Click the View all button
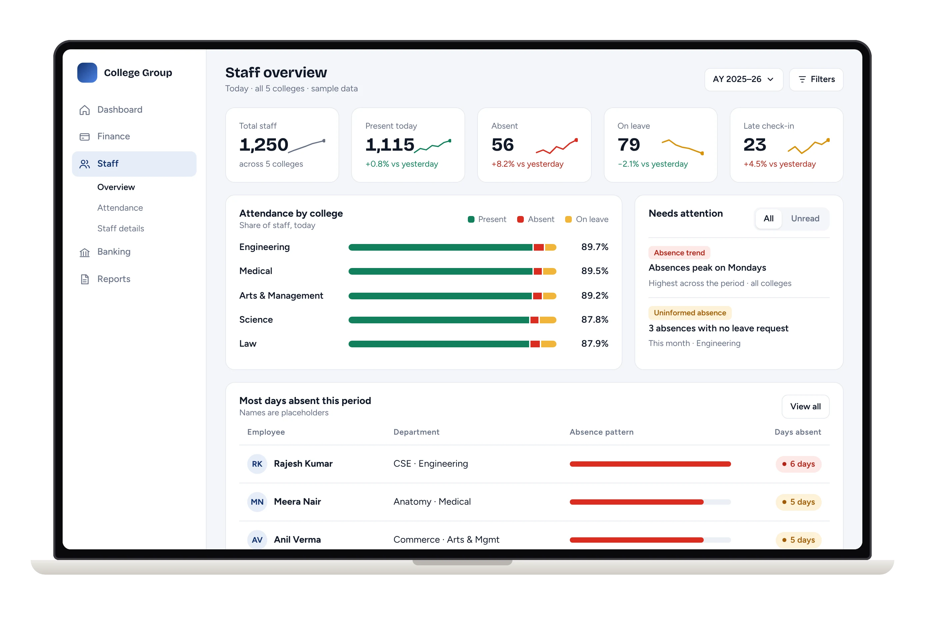This screenshot has height=628, width=925. pos(805,407)
